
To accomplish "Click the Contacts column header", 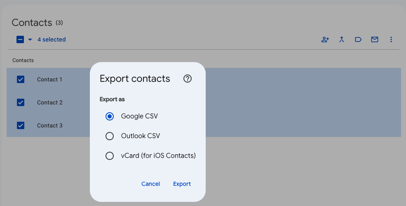I will pos(23,60).
